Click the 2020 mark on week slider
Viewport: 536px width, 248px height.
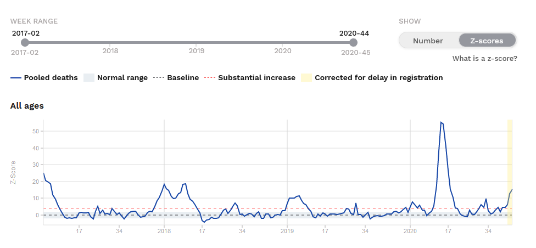click(x=283, y=51)
